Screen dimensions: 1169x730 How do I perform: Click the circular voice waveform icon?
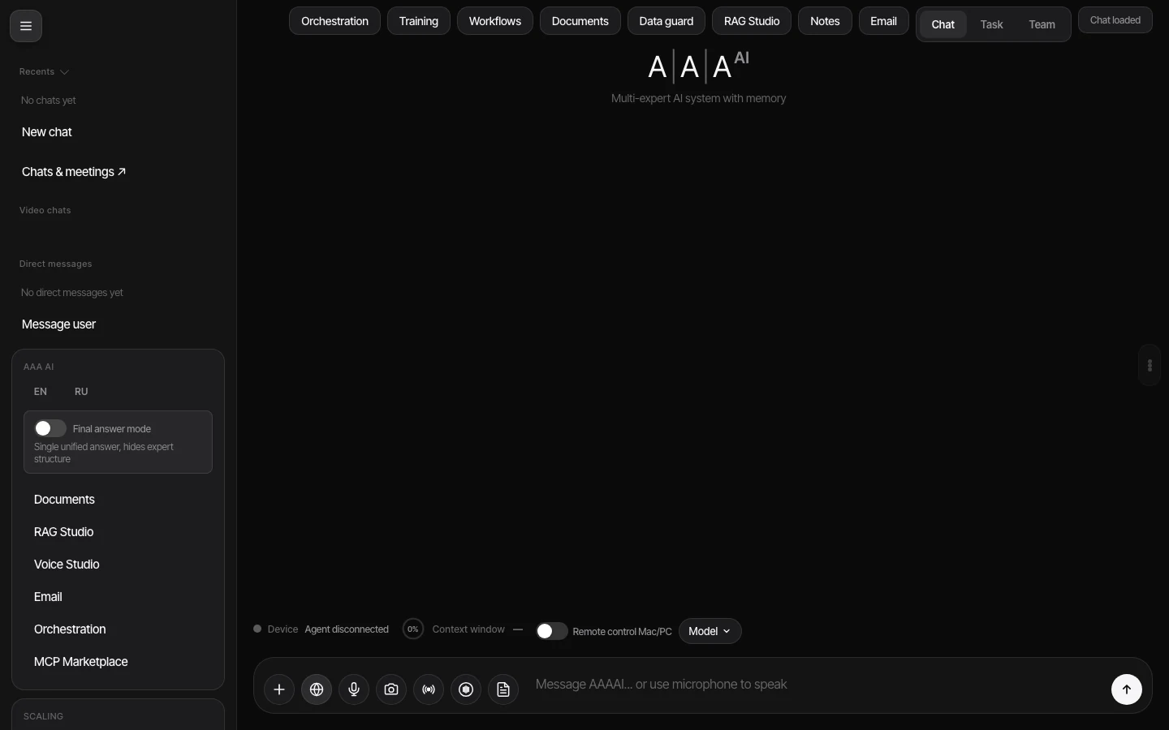click(x=466, y=689)
